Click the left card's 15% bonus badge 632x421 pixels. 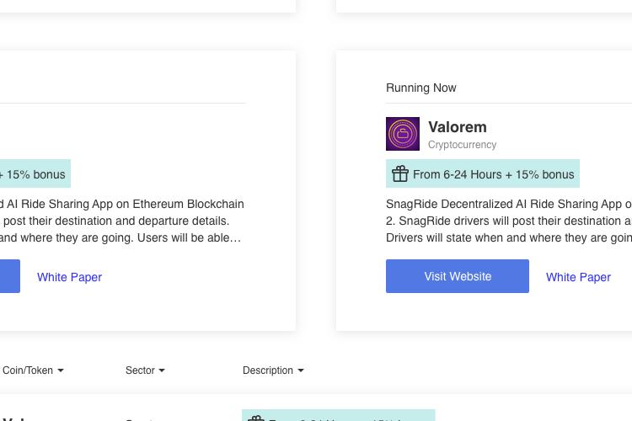[x=35, y=173]
